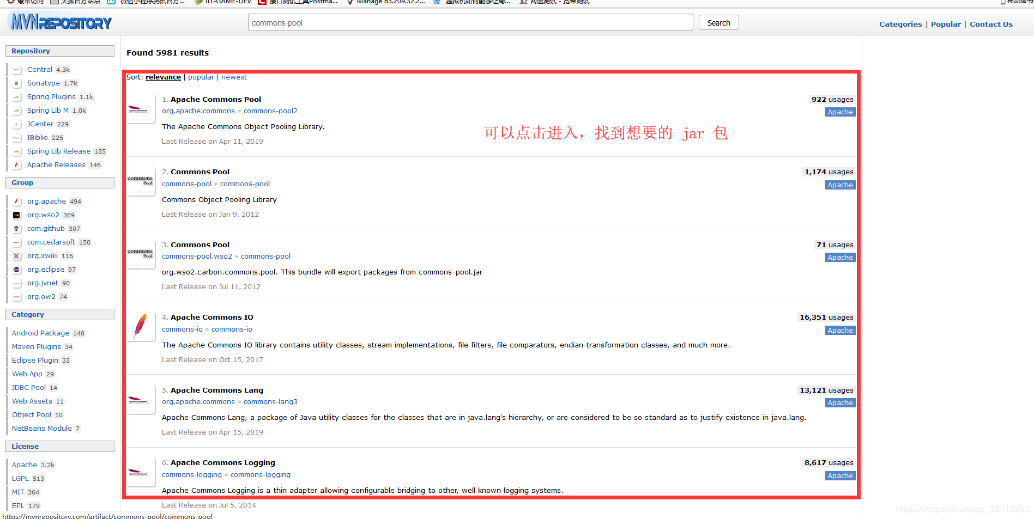The image size is (1034, 519).
Task: Open the Apache Commons Logging title link
Action: pos(223,463)
